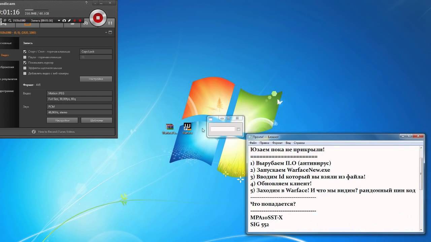Click the red record icon beside the pencil

coord(75,21)
